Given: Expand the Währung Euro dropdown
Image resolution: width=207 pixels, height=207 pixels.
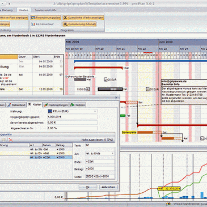Looking at the screenshot, I should pos(95,111).
